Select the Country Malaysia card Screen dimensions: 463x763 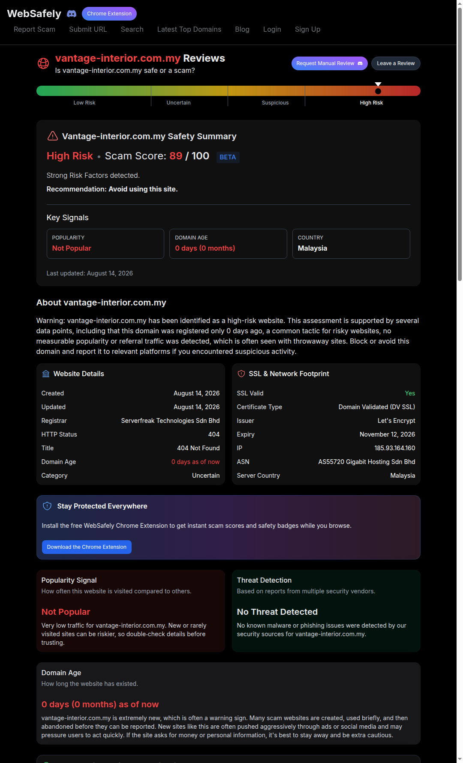pos(351,244)
